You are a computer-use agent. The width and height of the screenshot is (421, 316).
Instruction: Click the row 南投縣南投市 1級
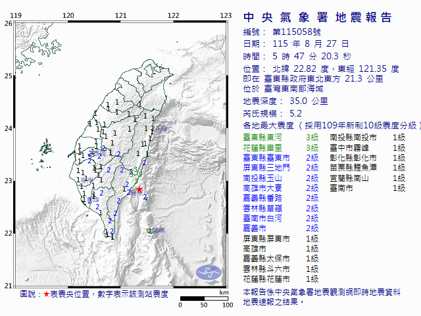tap(368, 138)
